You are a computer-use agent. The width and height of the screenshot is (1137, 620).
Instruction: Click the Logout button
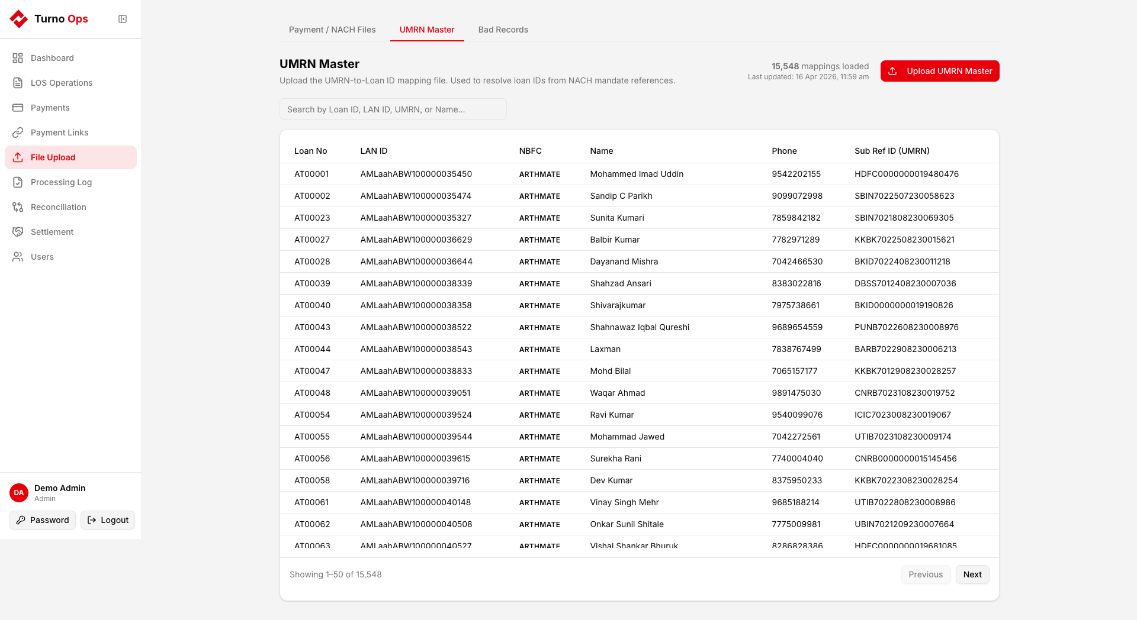click(x=108, y=520)
